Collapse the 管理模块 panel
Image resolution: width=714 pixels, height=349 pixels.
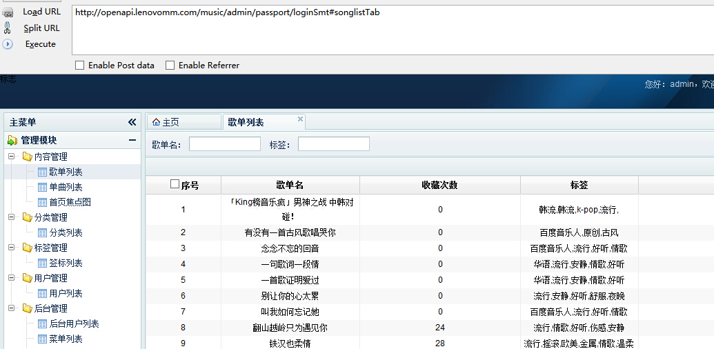pos(132,140)
